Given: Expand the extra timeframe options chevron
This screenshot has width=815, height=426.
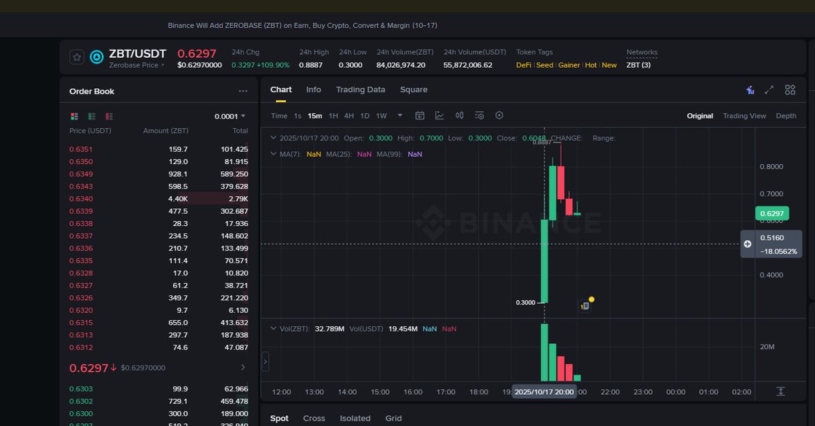Looking at the screenshot, I should click(x=399, y=115).
